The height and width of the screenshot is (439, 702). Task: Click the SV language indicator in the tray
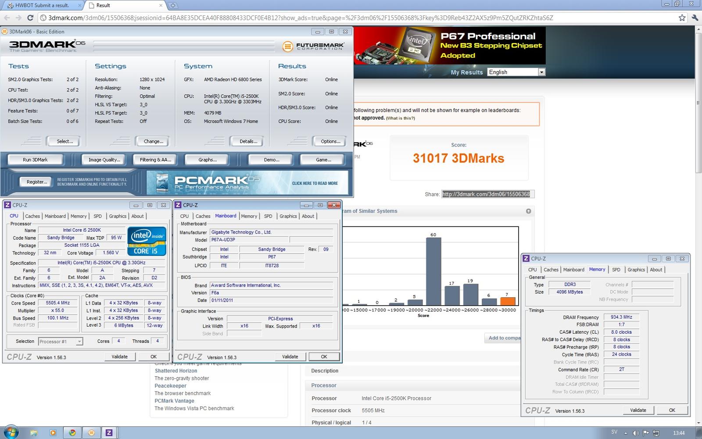614,432
